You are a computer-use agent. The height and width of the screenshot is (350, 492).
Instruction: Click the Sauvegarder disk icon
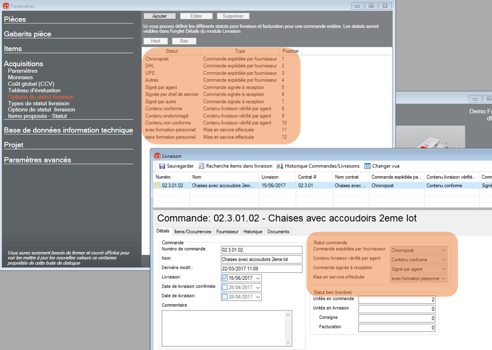tap(162, 166)
